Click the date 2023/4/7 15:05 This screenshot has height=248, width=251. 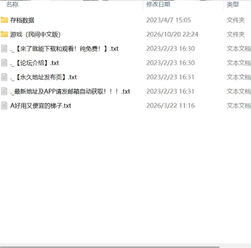[169, 20]
